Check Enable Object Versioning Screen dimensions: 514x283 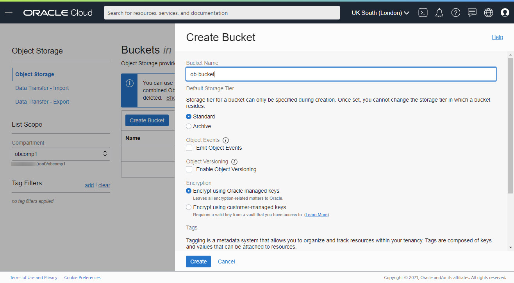coord(189,169)
